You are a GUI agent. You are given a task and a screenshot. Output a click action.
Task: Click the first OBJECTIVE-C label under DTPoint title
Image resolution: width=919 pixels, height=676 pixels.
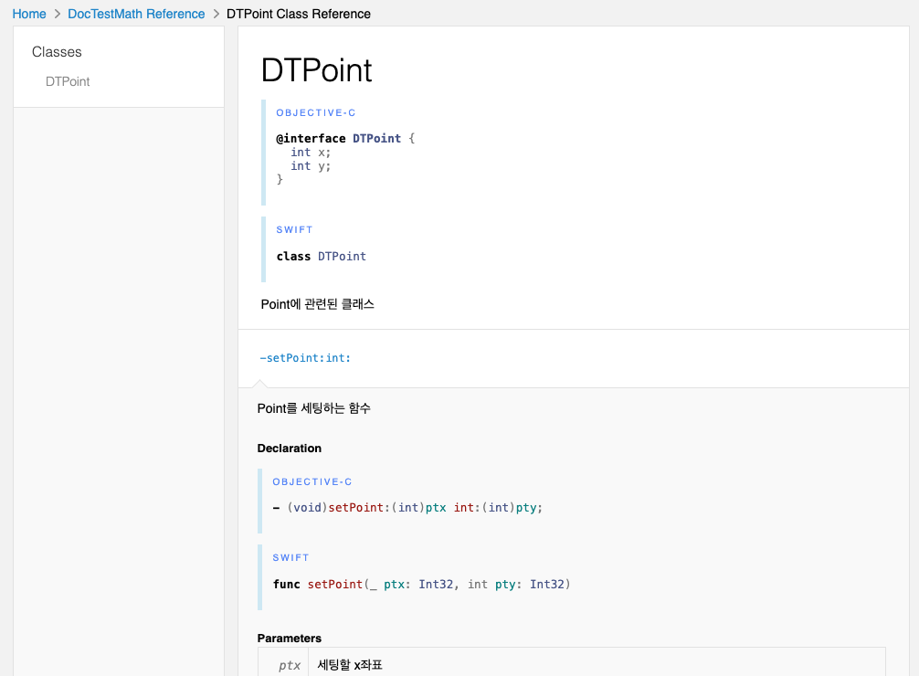coord(316,112)
